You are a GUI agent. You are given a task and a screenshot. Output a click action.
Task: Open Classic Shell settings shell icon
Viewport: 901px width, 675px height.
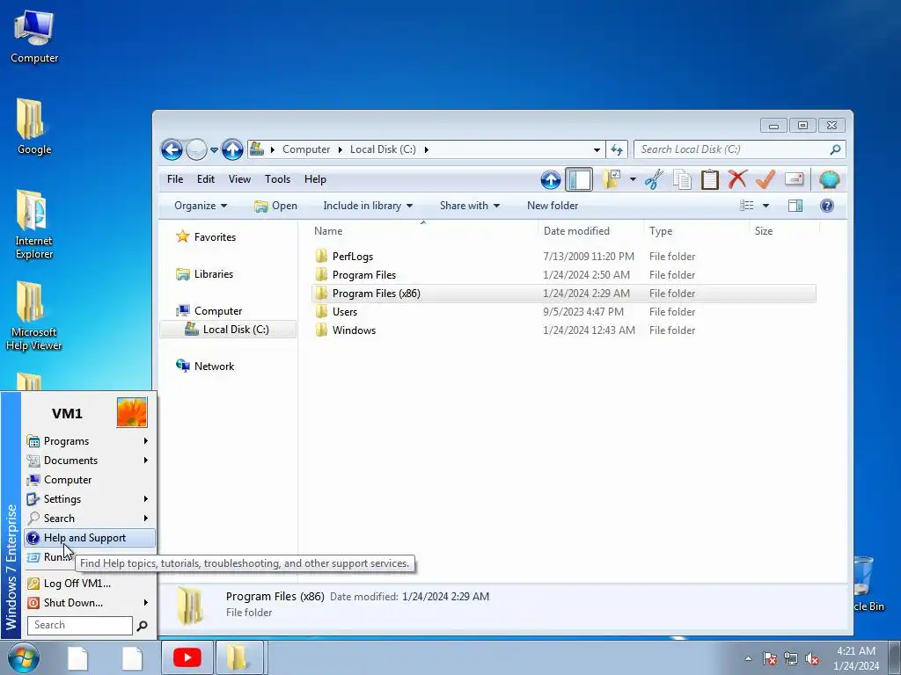829,179
